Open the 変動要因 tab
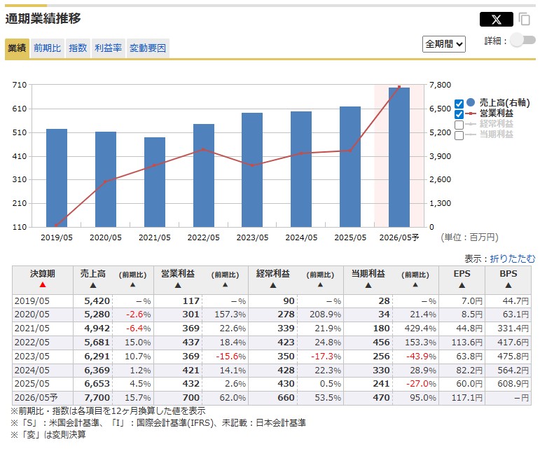 coord(148,48)
